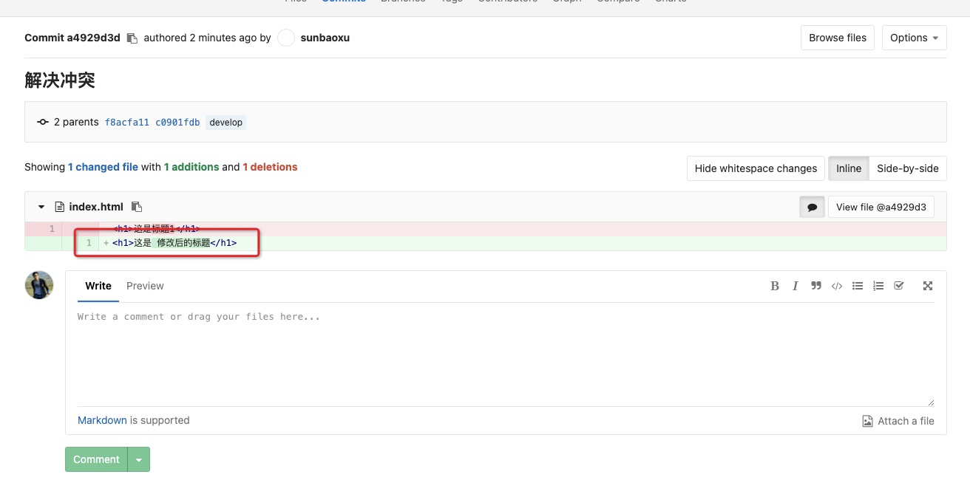This screenshot has width=970, height=497.
Task: Click the commenter's avatar photo
Action: (x=39, y=285)
